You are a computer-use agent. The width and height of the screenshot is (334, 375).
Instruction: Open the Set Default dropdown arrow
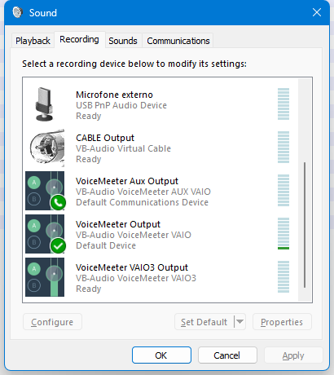coord(240,322)
